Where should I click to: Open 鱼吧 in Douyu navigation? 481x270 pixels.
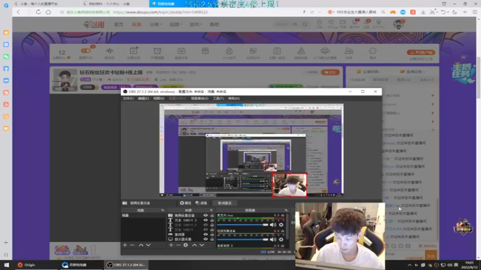(x=215, y=25)
